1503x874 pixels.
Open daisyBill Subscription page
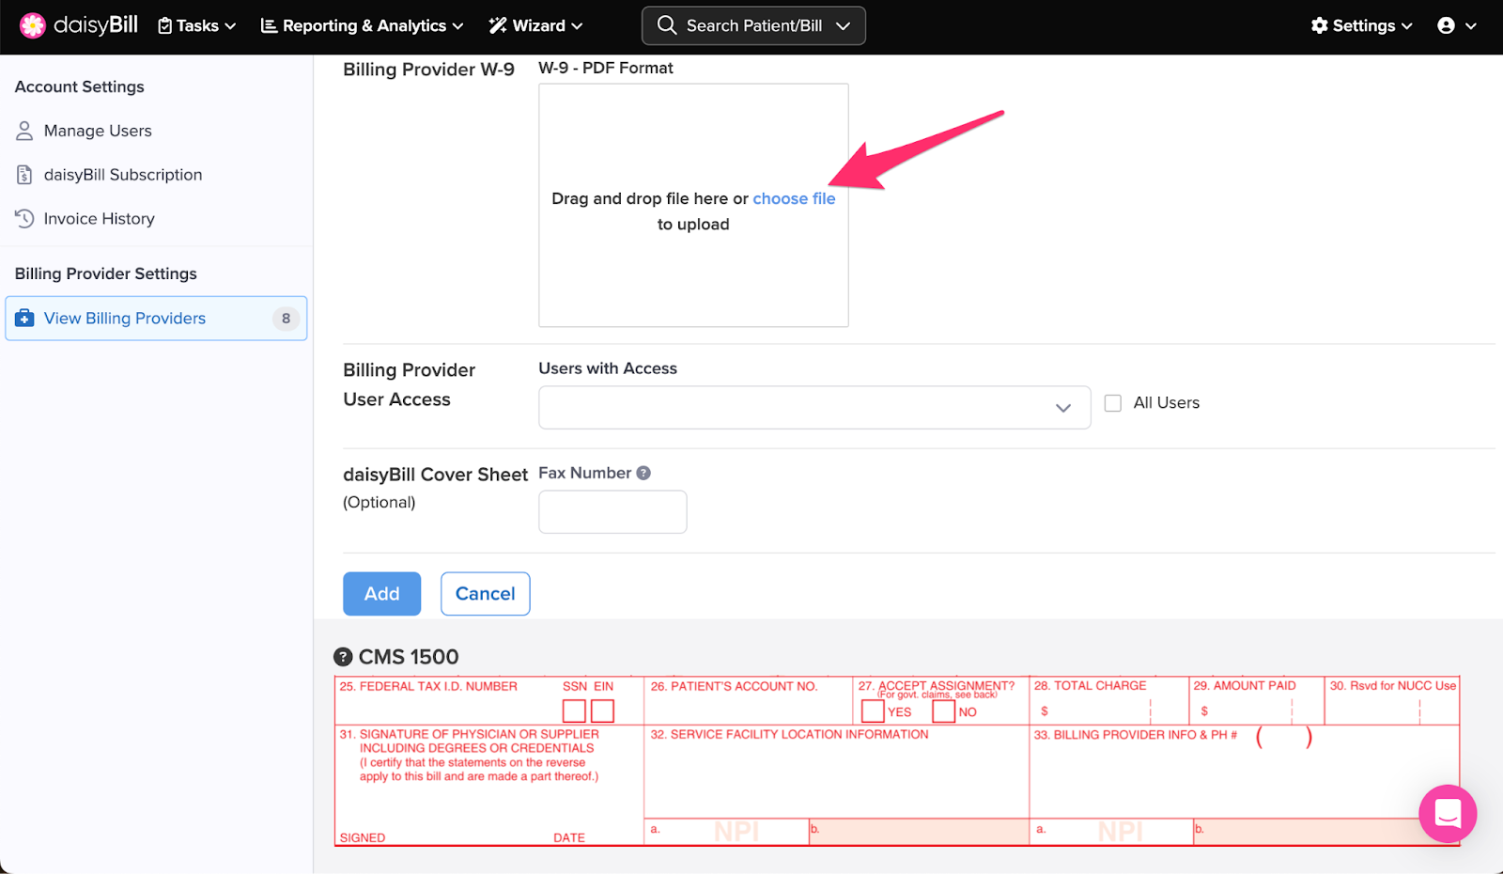(123, 175)
